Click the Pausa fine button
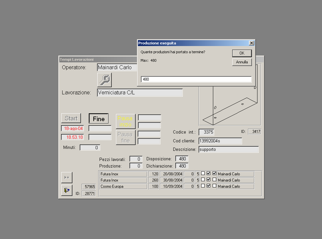The image size is (322, 239). click(125, 137)
